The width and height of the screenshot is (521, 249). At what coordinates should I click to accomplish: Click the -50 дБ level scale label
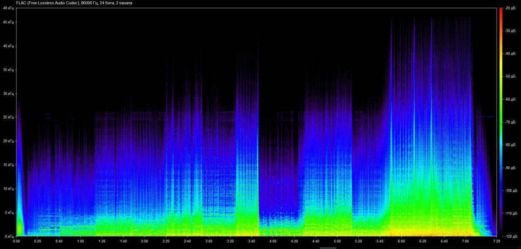click(511, 77)
